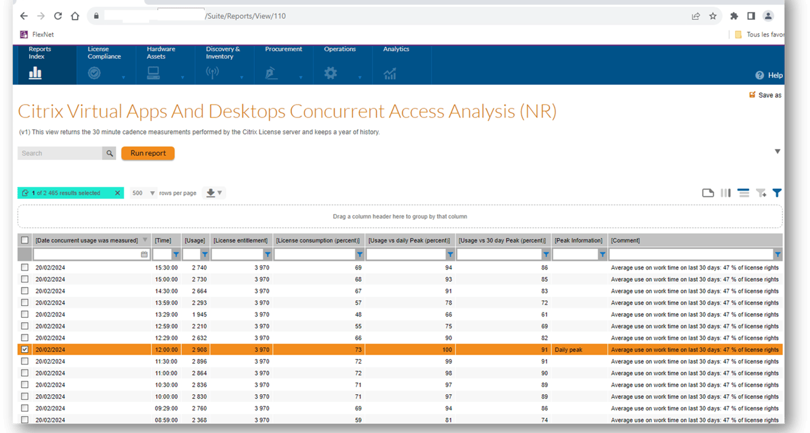Open browser extensions puzzle icon
This screenshot has height=433, width=810.
[x=734, y=16]
